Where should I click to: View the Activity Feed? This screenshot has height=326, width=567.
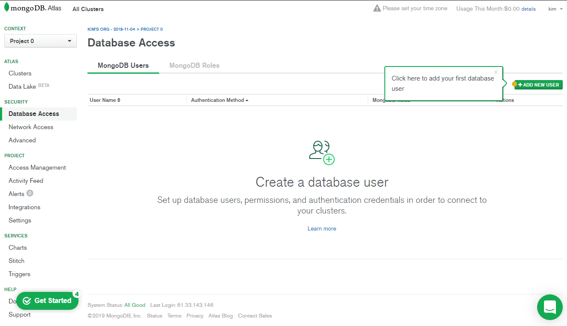[x=26, y=181]
